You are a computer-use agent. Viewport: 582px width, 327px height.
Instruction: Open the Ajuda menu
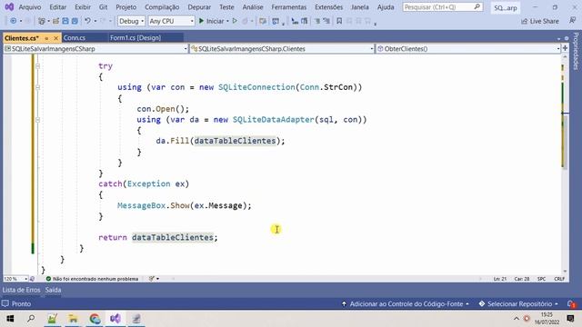[386, 7]
